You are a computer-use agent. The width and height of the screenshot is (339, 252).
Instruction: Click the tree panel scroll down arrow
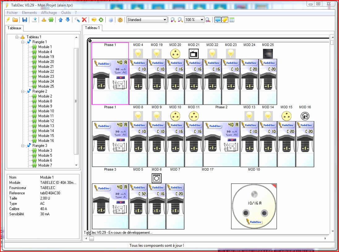point(76,165)
